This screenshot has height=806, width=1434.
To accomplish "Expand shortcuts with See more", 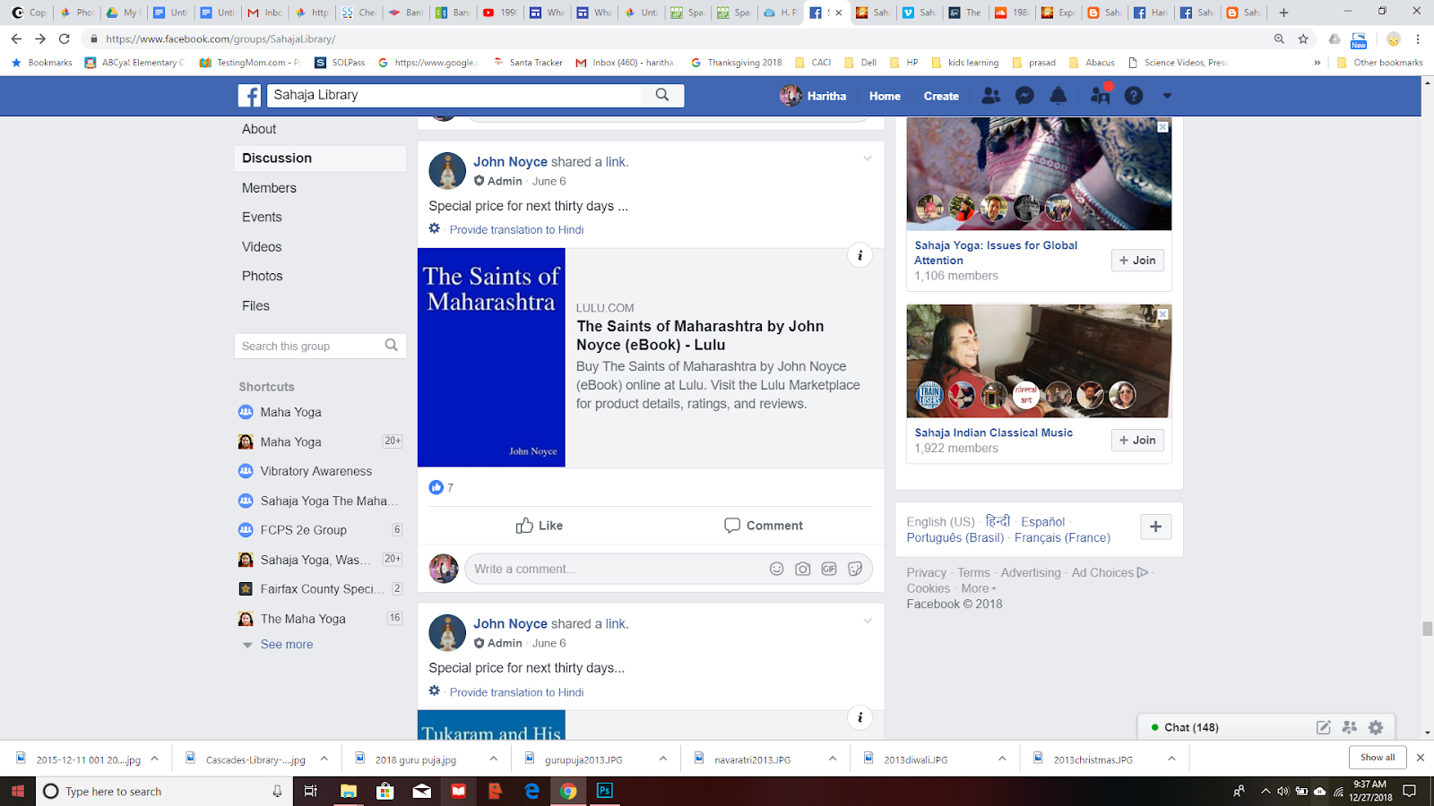I will click(287, 644).
